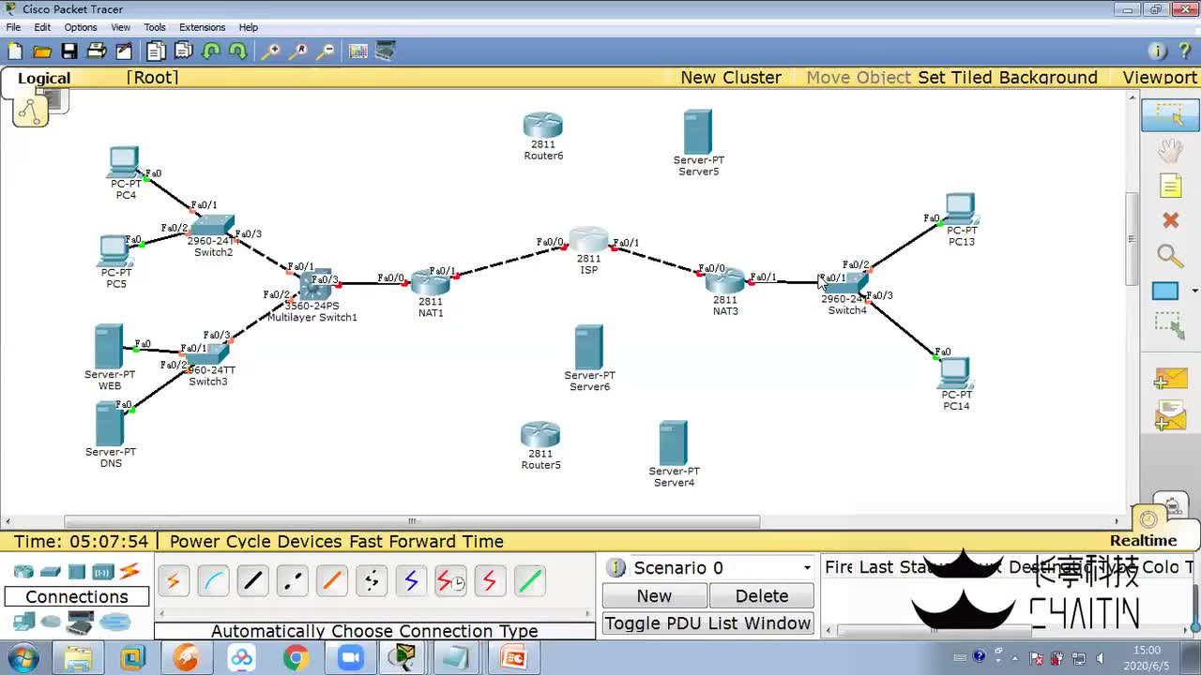
Task: Reset the workspace zoom
Action: 298,52
